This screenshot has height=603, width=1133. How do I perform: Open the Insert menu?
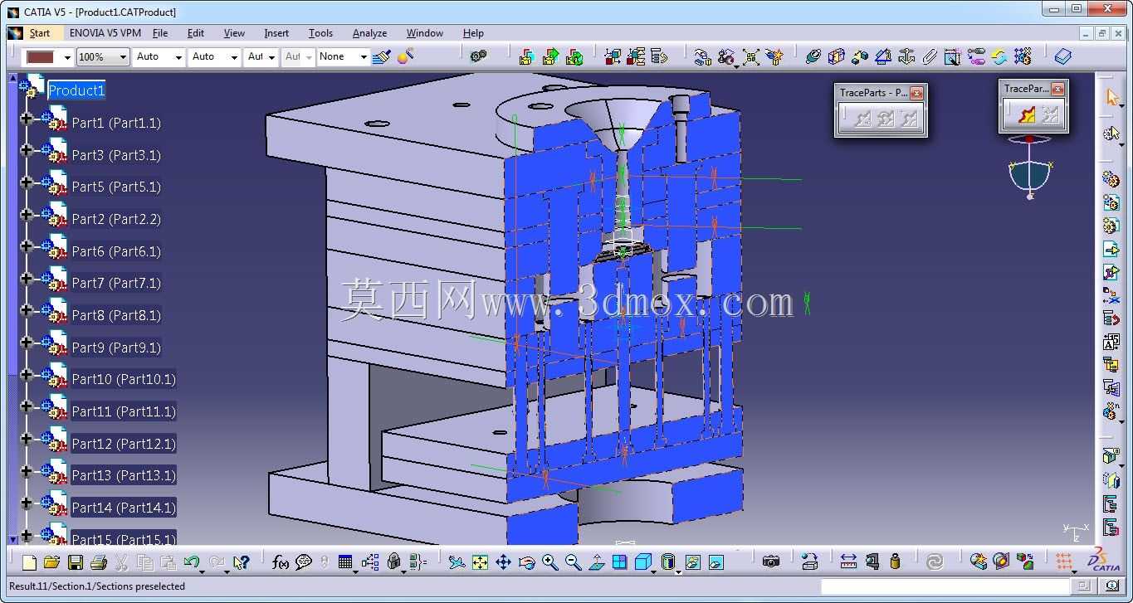click(276, 33)
